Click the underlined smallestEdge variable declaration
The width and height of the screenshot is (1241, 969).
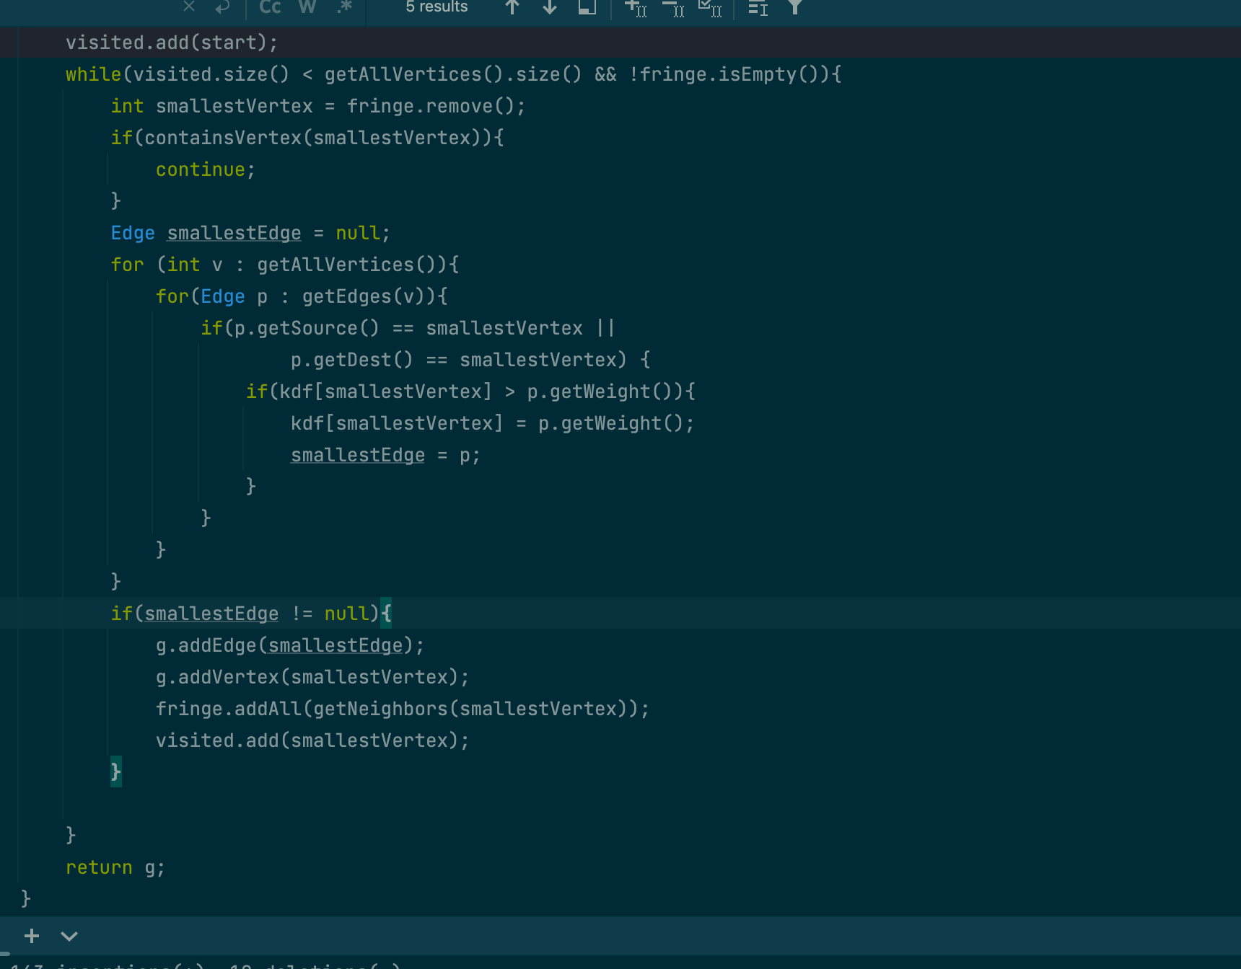(234, 233)
